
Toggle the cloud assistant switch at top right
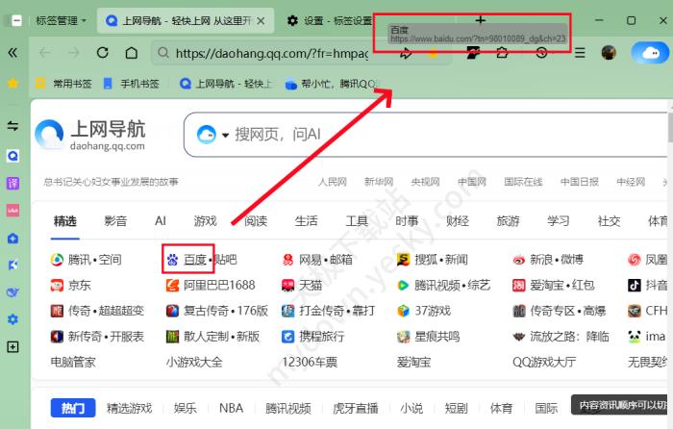click(x=652, y=53)
